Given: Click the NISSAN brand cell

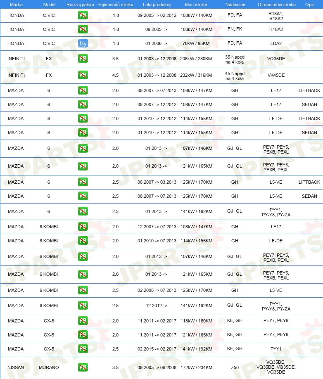Looking at the screenshot, I should pyautogui.click(x=16, y=367).
